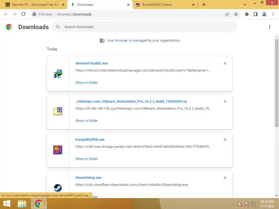This screenshot has width=279, height=209.
Task: Open a new tab with plus button
Action: tap(204, 5)
